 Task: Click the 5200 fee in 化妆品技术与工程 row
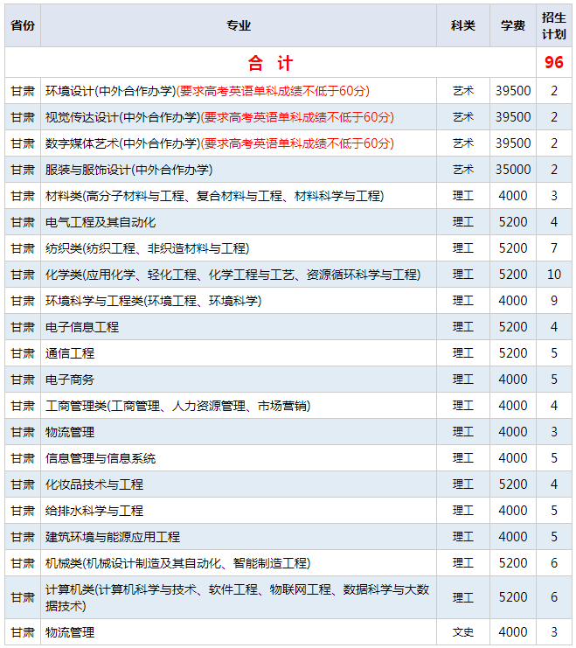[513, 484]
